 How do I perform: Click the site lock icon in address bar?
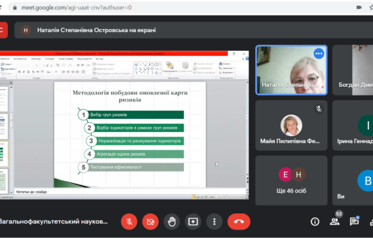[15, 8]
